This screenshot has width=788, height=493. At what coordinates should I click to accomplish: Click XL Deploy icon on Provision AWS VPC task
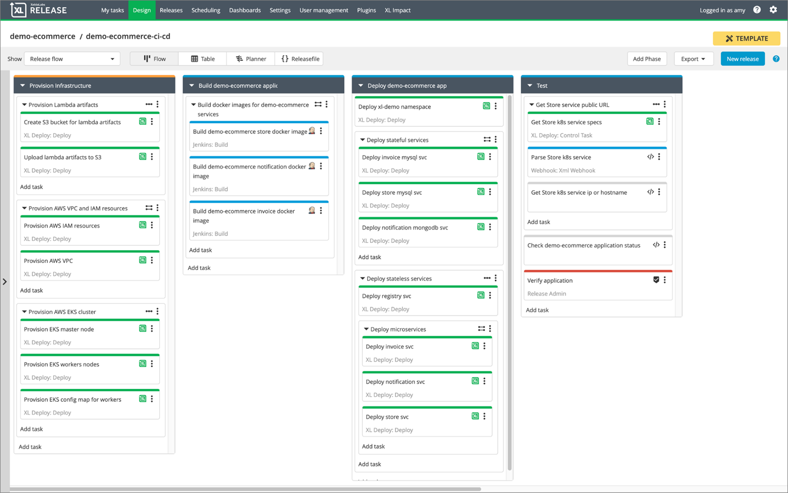coord(142,260)
